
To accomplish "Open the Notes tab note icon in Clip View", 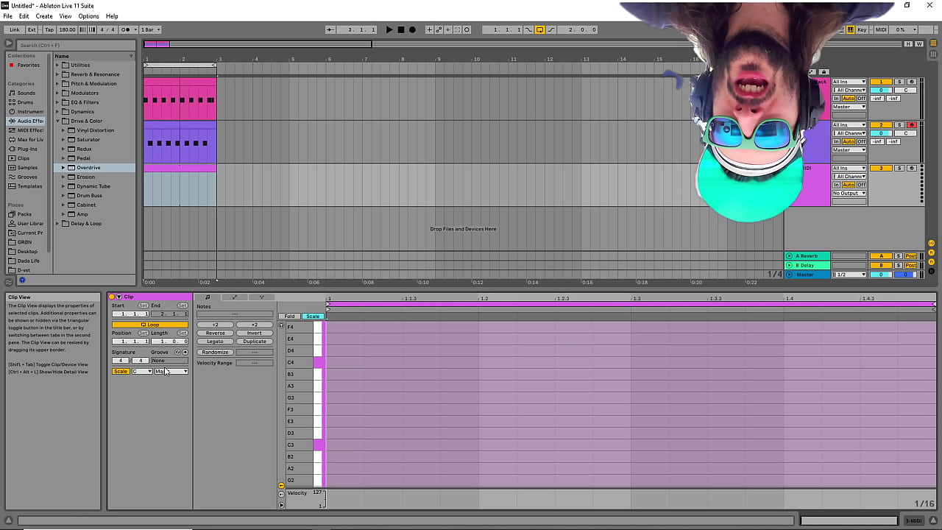I will (x=208, y=297).
